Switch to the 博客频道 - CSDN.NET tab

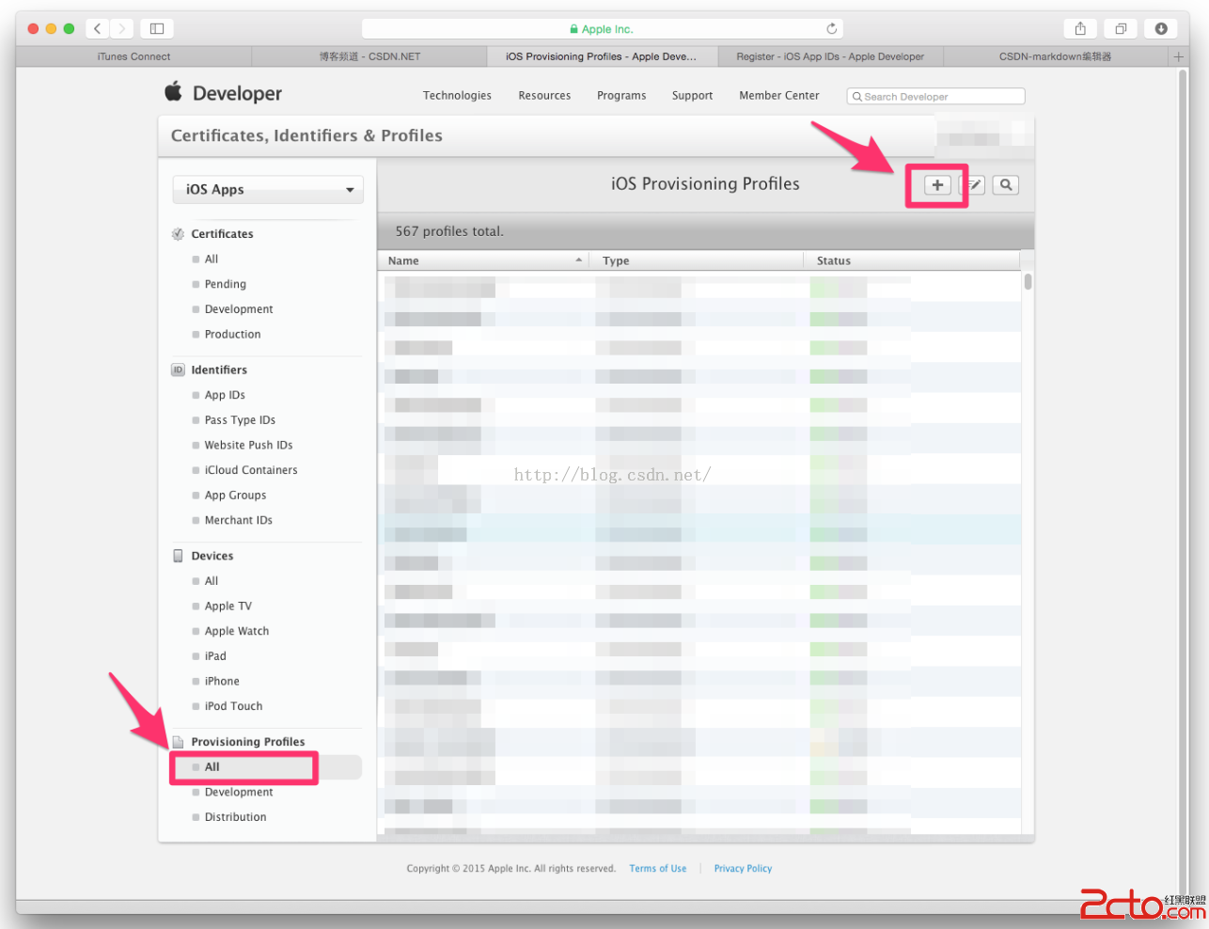tap(369, 56)
